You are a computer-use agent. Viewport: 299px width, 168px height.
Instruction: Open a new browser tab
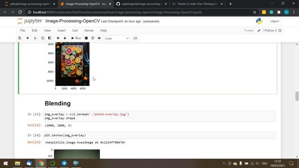[230, 4]
